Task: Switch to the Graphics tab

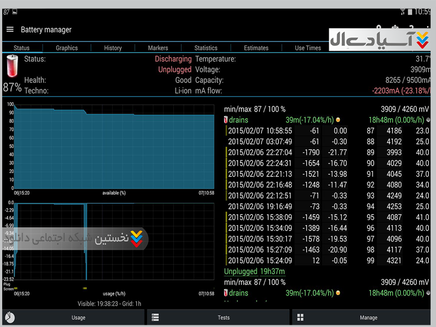Action: tap(66, 48)
